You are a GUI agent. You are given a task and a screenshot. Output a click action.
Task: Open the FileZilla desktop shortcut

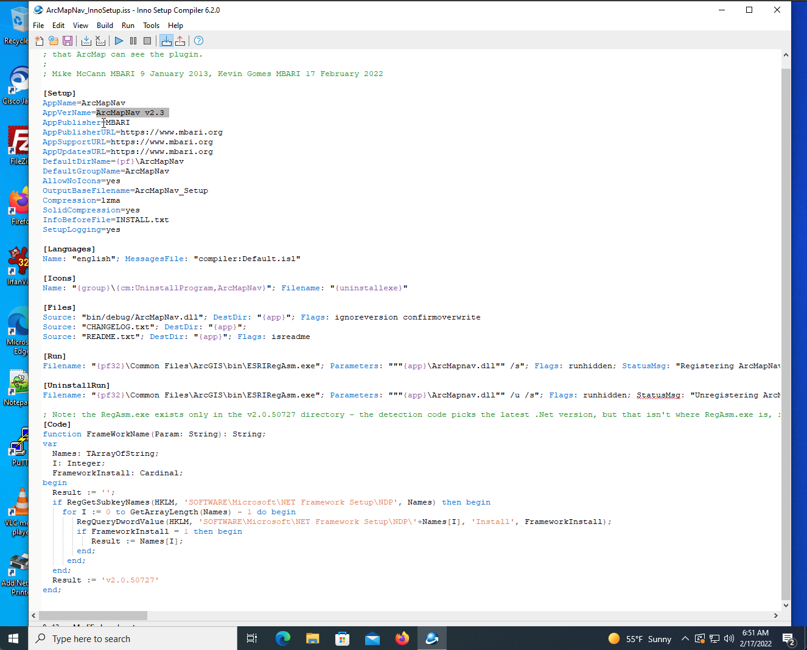tap(18, 145)
